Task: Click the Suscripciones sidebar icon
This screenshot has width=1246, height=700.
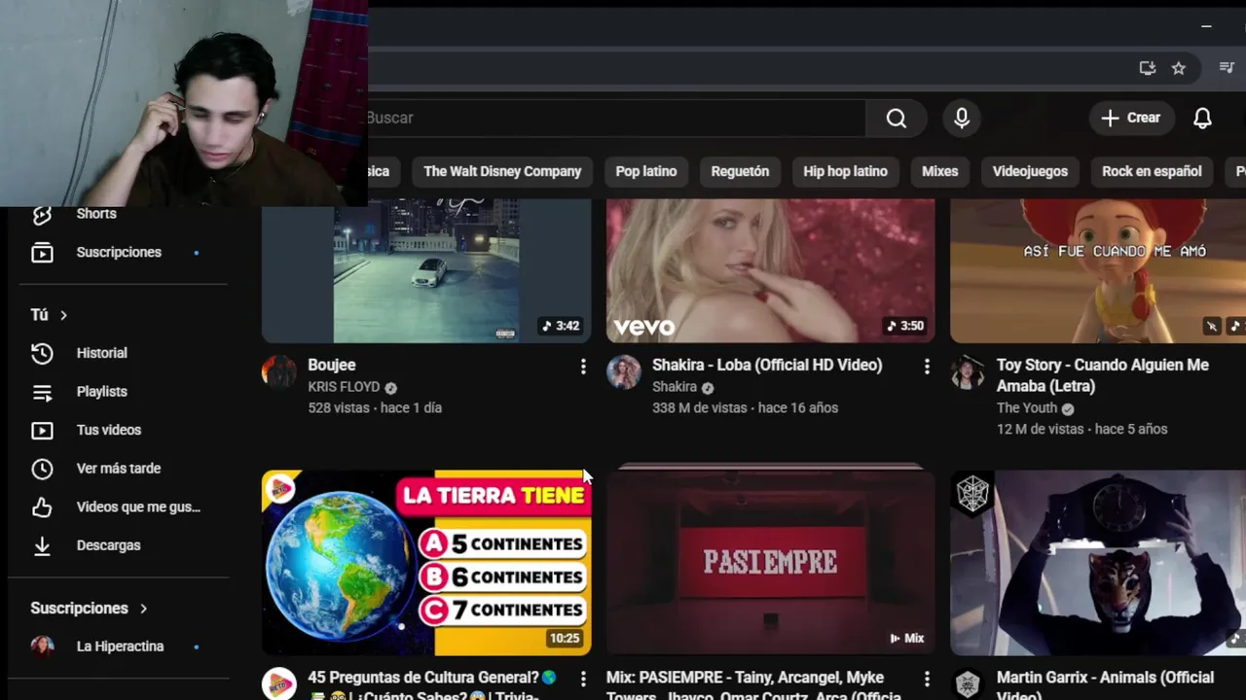Action: (x=42, y=253)
